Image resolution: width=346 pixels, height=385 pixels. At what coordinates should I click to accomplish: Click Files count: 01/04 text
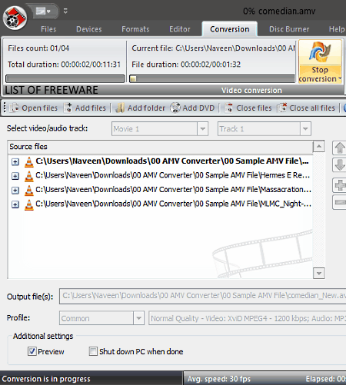(x=38, y=48)
